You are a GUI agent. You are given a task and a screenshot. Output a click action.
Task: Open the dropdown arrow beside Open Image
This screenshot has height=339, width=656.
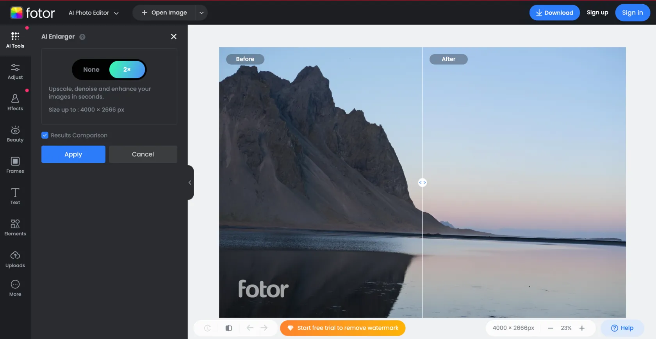coord(201,13)
